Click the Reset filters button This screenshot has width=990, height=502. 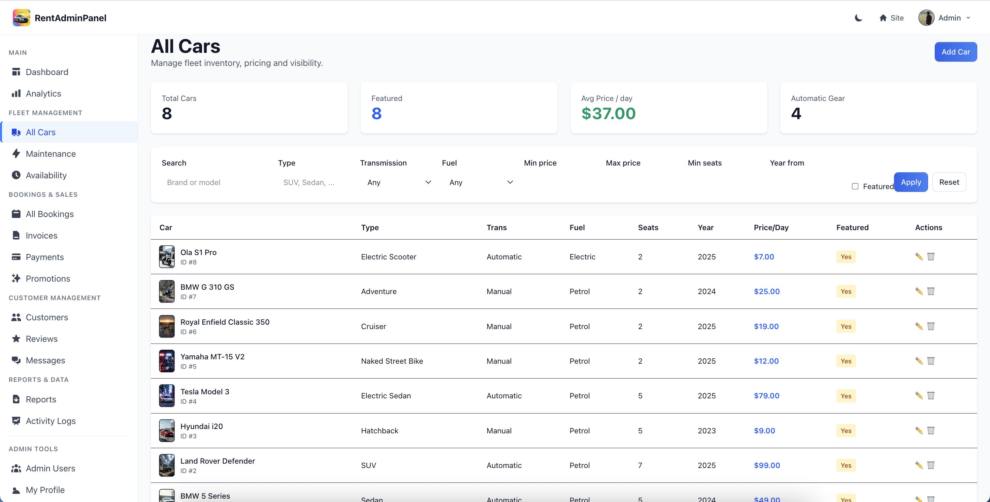coord(949,182)
